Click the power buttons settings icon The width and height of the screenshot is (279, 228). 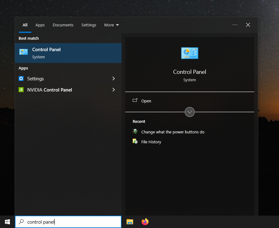coord(135,131)
